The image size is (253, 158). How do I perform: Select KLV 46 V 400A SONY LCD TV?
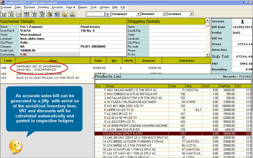[x=173, y=106]
